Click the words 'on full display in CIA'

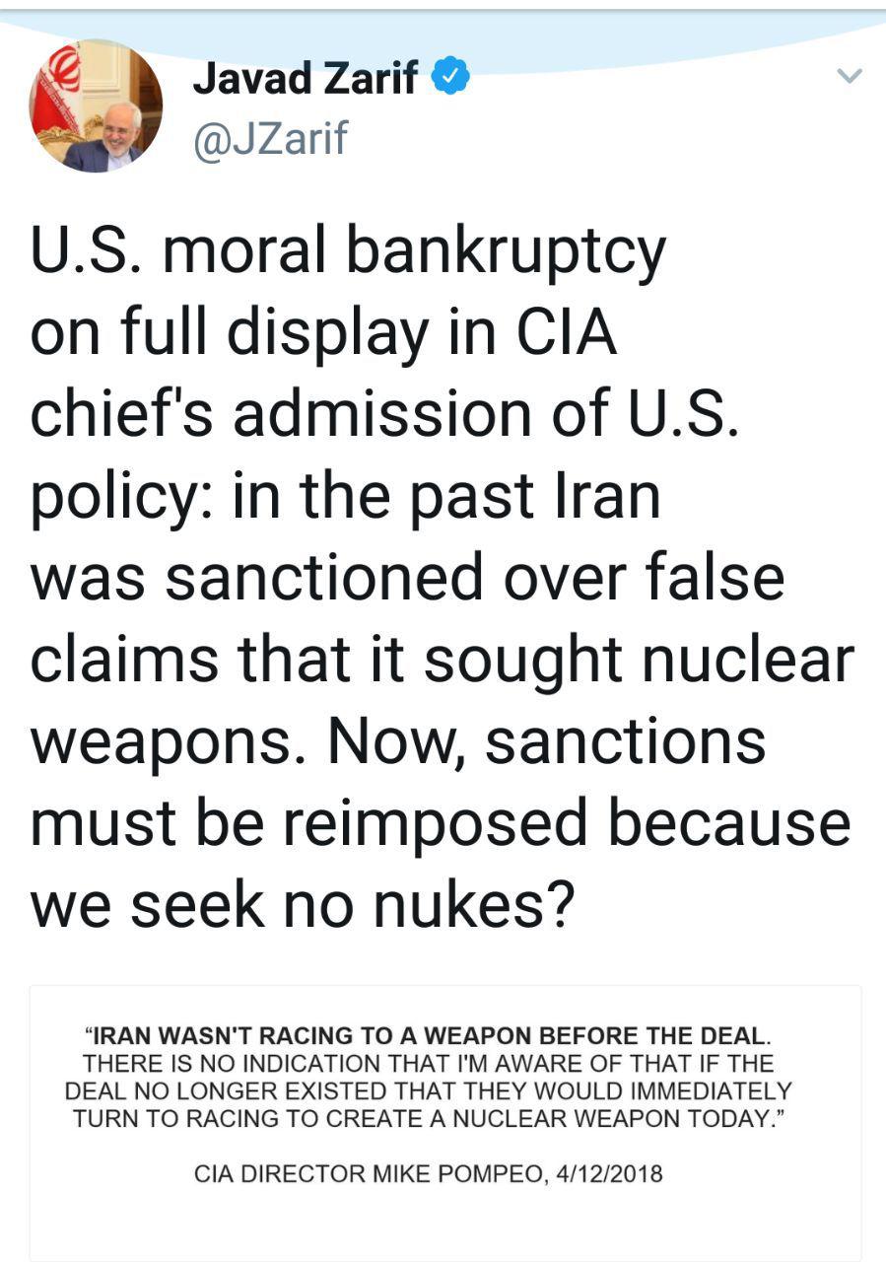324,332
